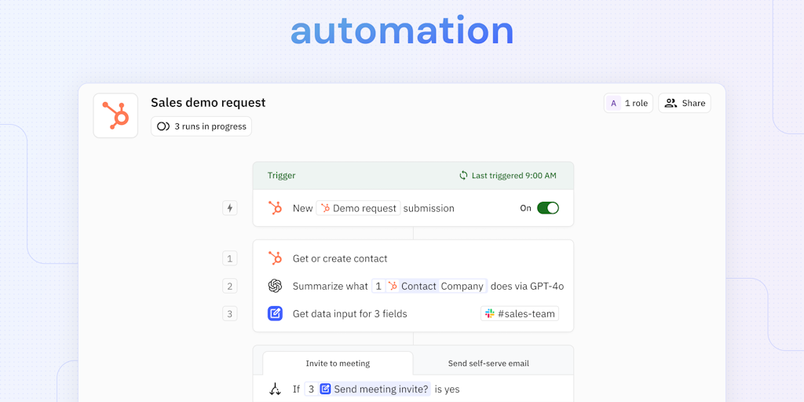
Task: Click the HubSpot icon on the trigger row
Action: 275,208
